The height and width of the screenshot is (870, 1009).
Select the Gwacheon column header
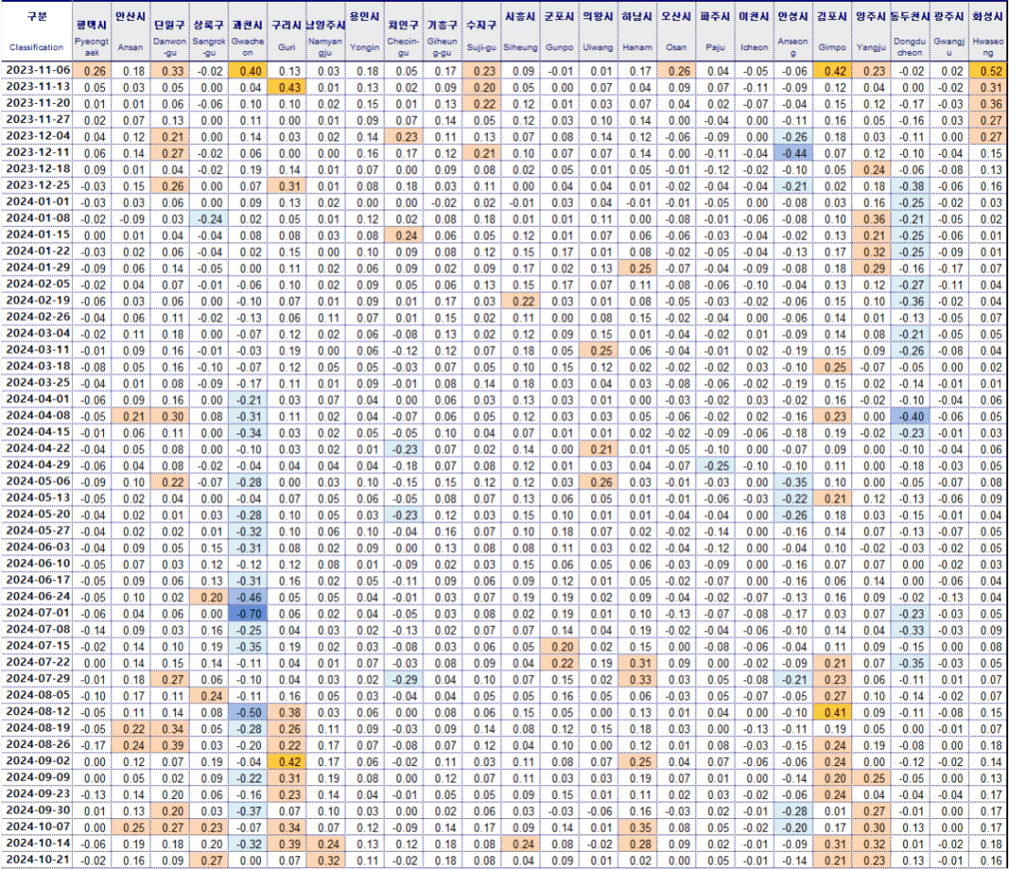tap(248, 31)
